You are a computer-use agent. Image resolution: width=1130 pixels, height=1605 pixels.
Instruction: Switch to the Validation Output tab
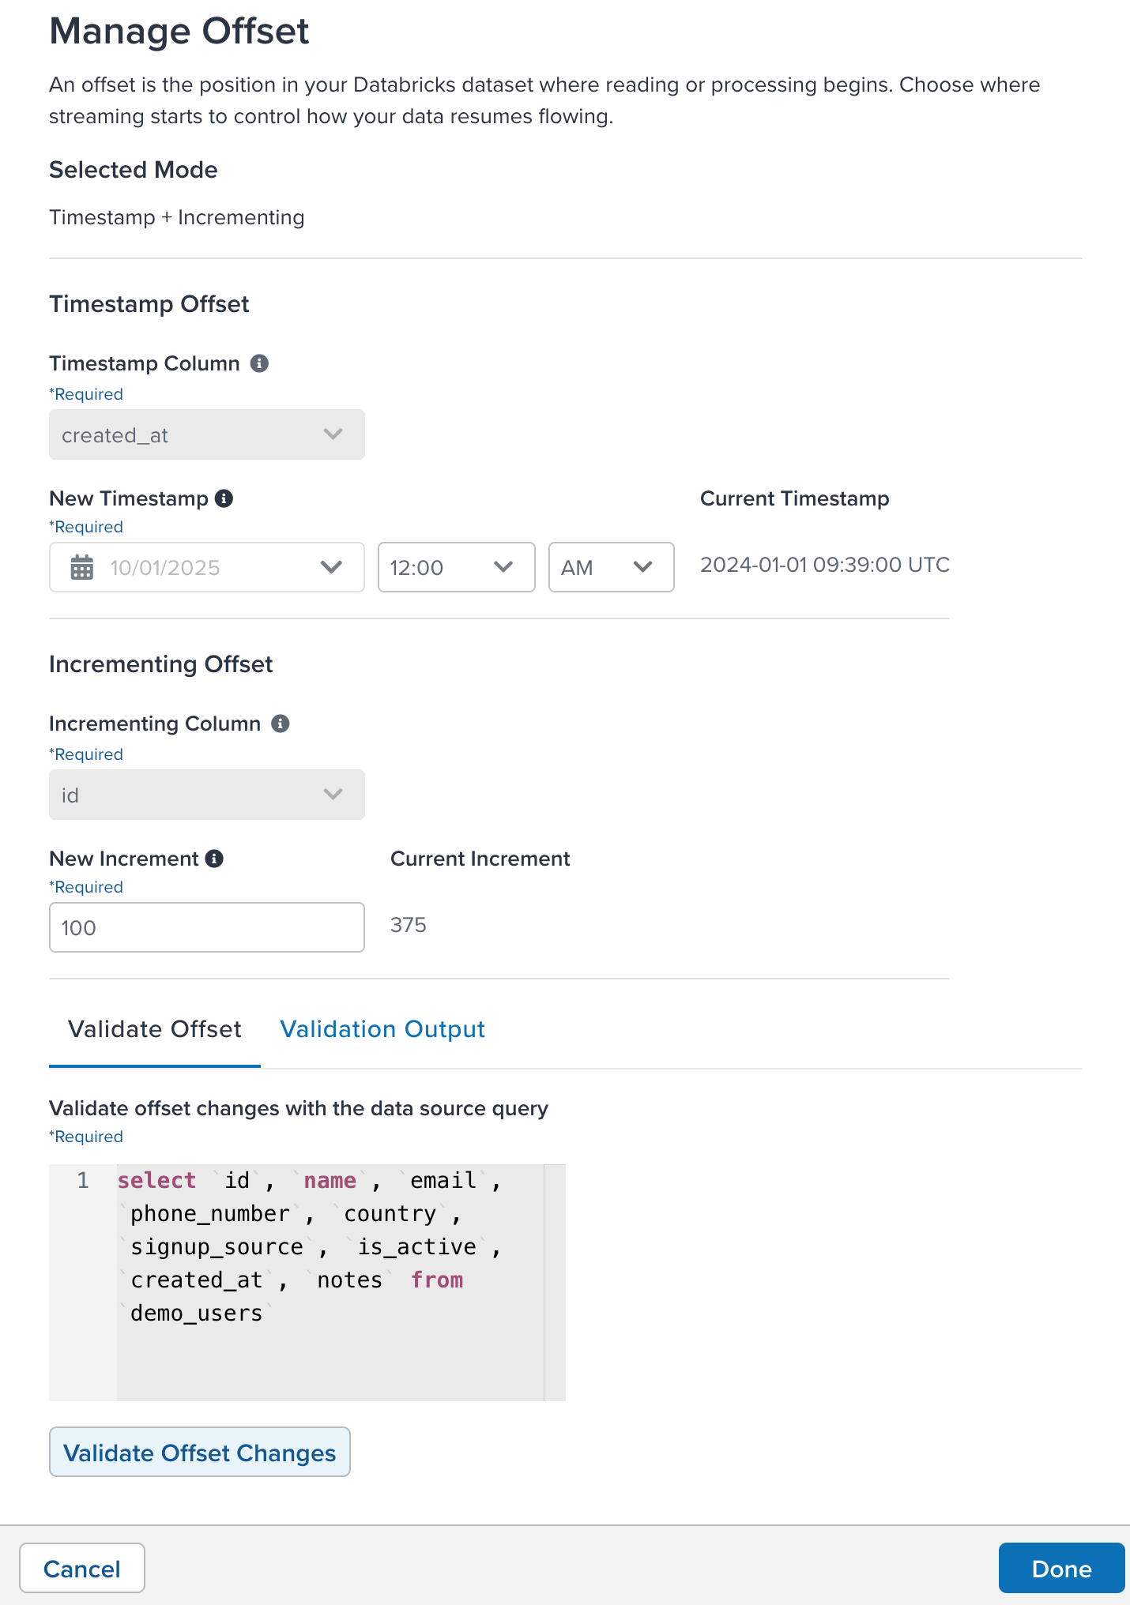click(382, 1029)
